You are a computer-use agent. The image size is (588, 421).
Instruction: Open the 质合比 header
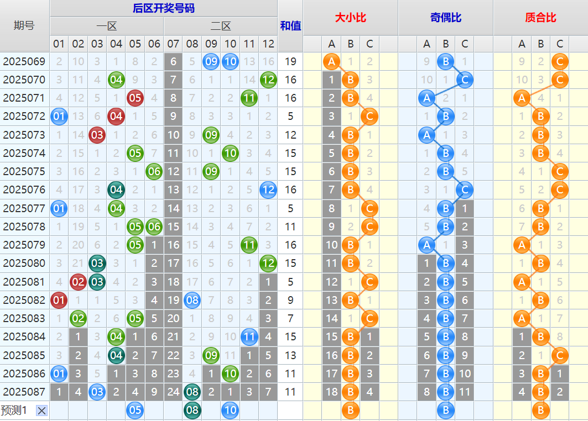541,18
